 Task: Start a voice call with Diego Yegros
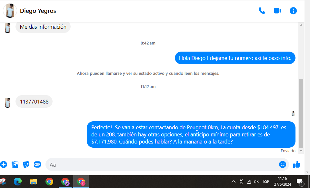(262, 11)
